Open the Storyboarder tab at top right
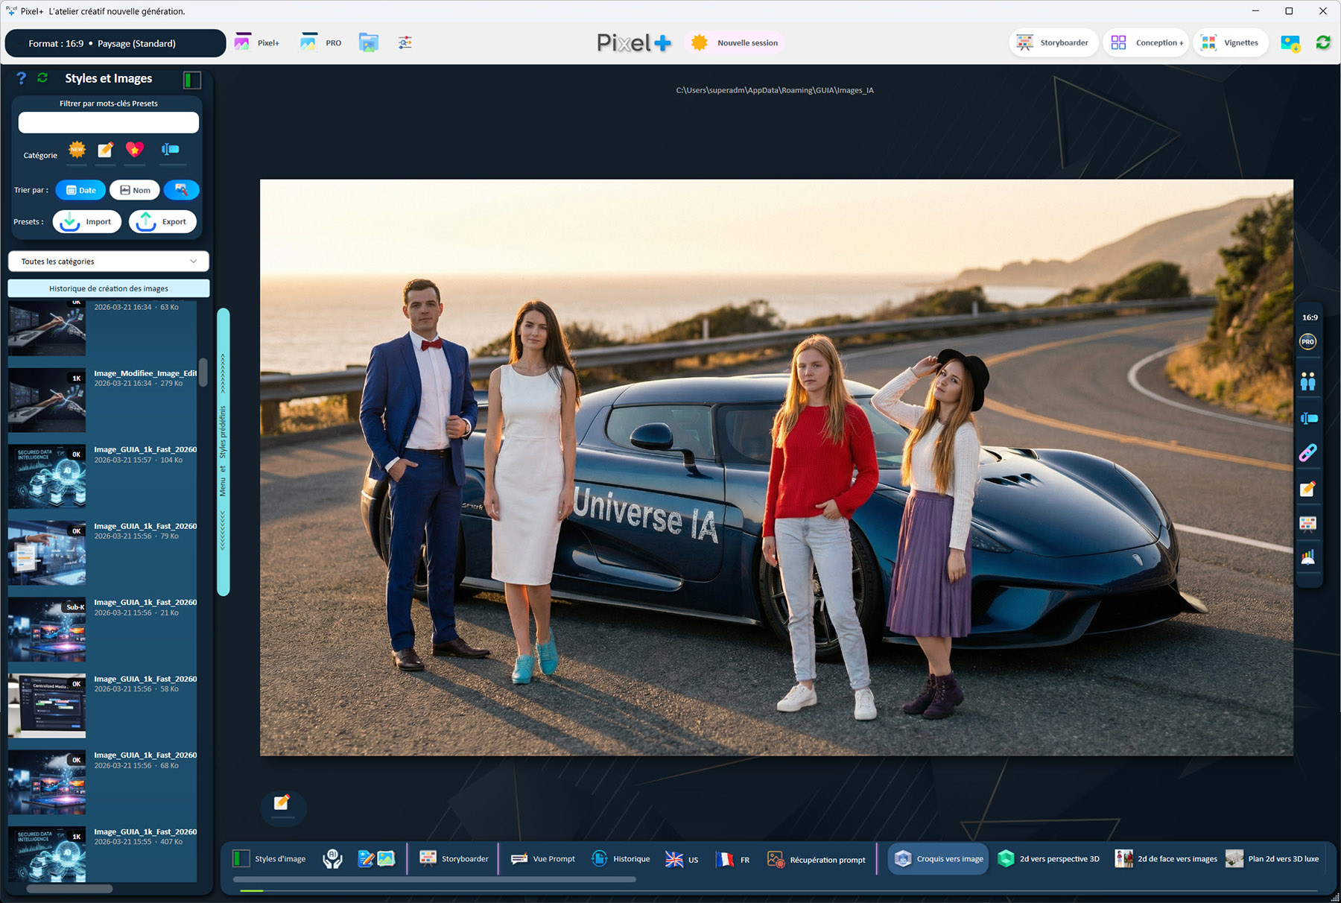The height and width of the screenshot is (903, 1341). click(x=1053, y=43)
